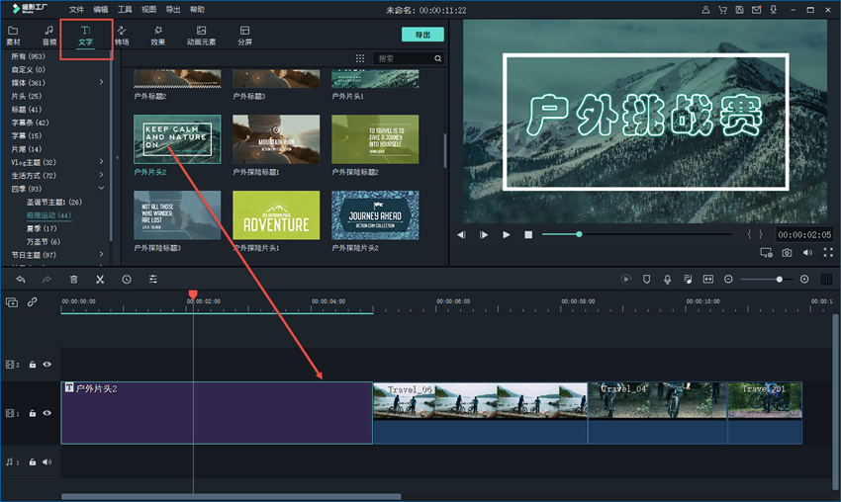
Task: Toggle the timeline link icon
Action: pos(33,302)
